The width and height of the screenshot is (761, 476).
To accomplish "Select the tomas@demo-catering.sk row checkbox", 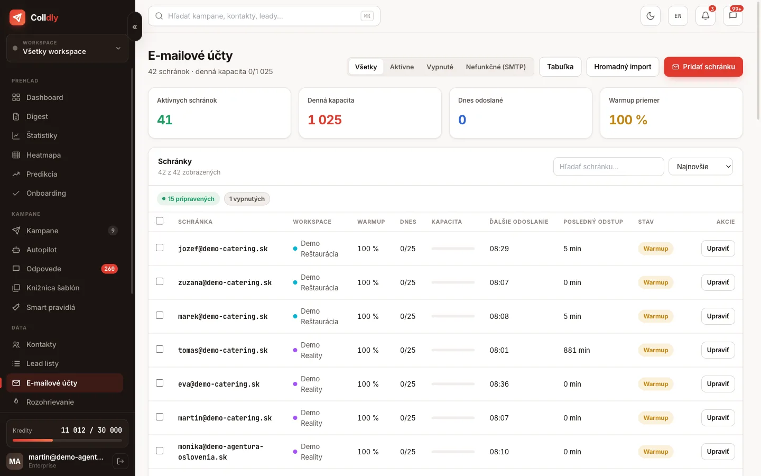I will (160, 349).
